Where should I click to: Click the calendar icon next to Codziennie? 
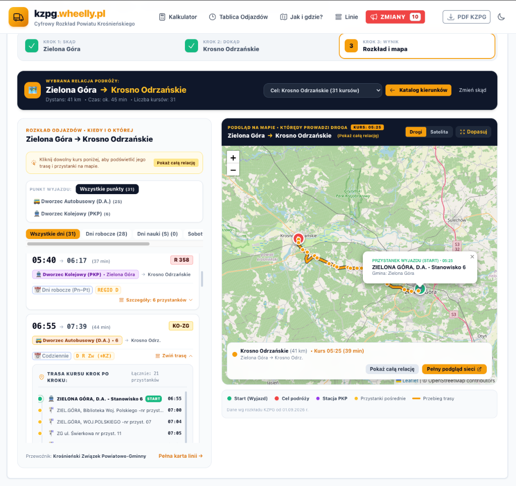click(37, 356)
